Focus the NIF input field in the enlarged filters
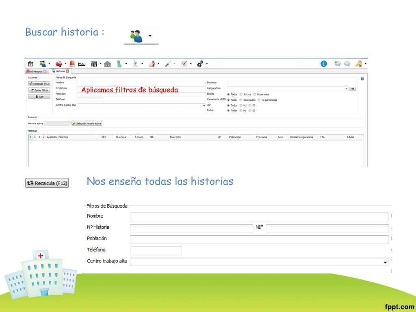Screen dimensions: 416x312 point(327,228)
